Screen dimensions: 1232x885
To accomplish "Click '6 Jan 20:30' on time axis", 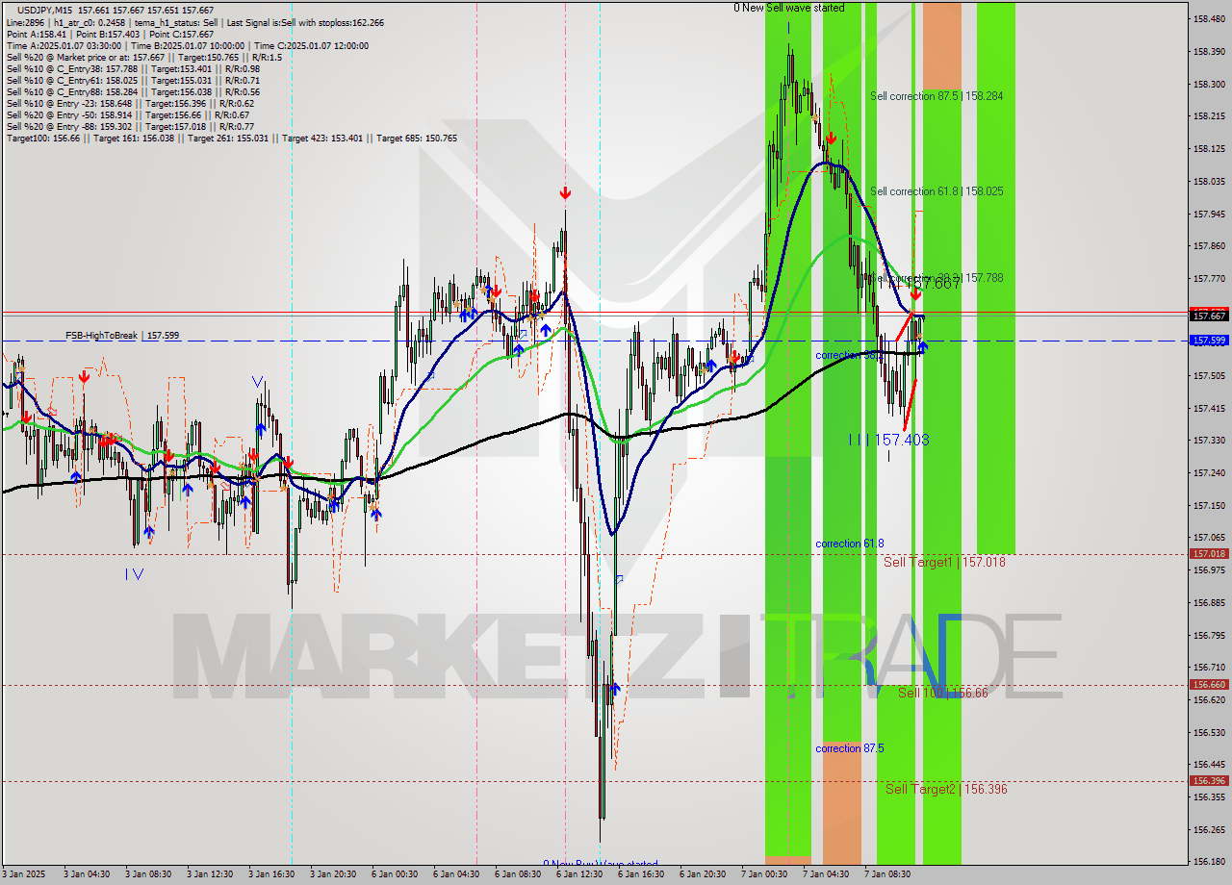I will click(705, 874).
